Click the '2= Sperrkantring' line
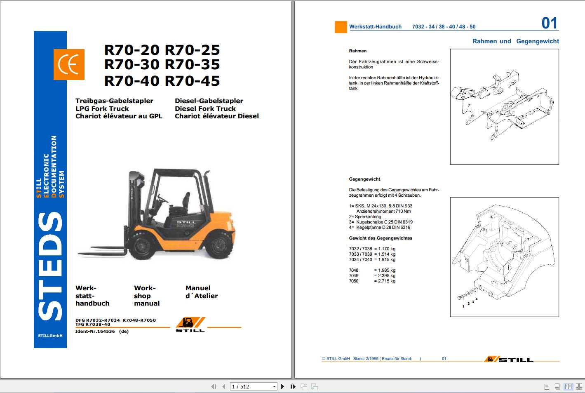 365,217
